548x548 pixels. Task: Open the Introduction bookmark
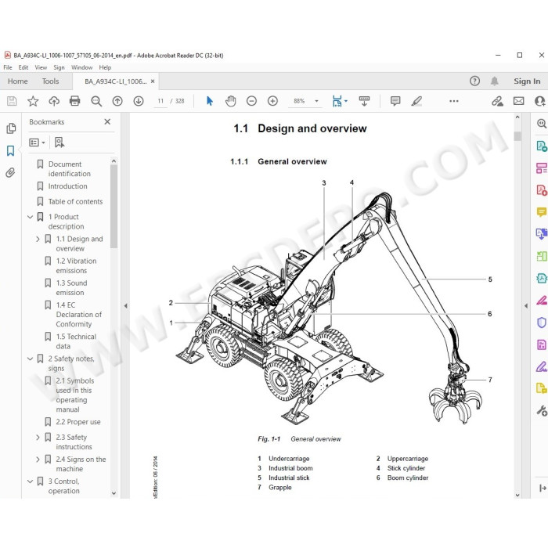point(68,186)
